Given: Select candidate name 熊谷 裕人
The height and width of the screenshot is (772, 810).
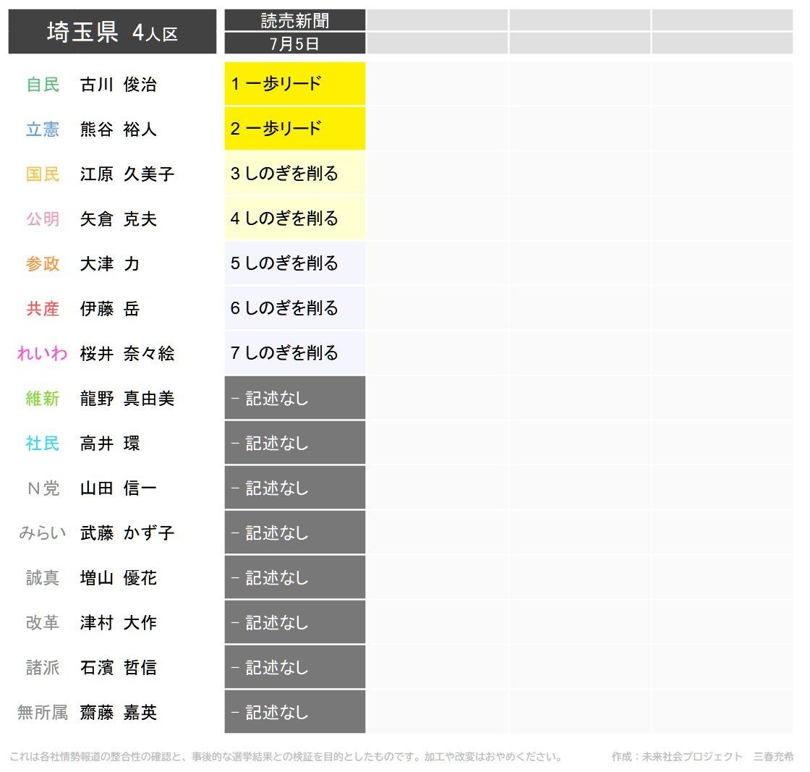Looking at the screenshot, I should [118, 130].
